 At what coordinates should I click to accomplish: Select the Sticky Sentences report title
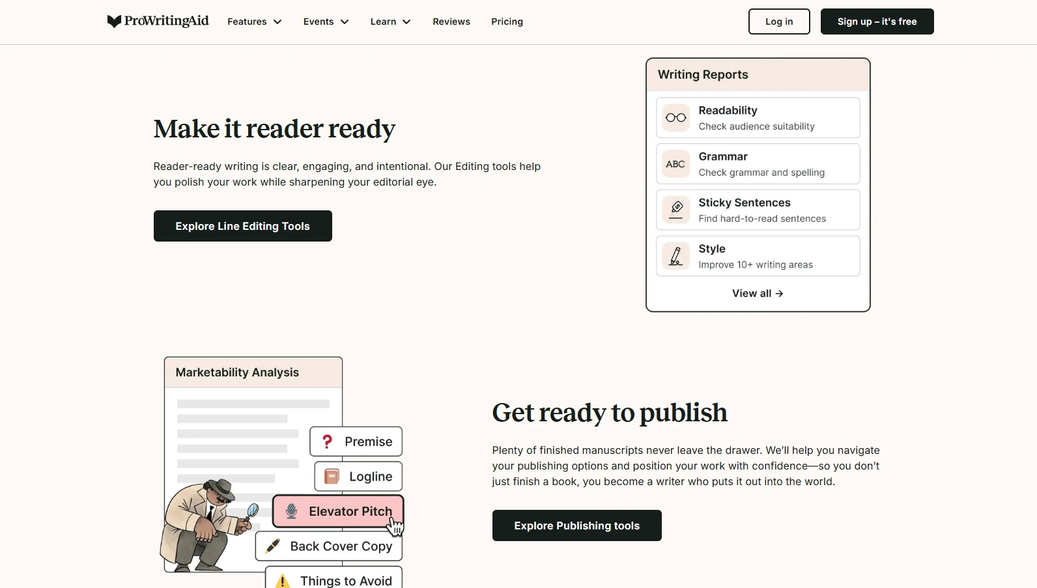pyautogui.click(x=745, y=203)
